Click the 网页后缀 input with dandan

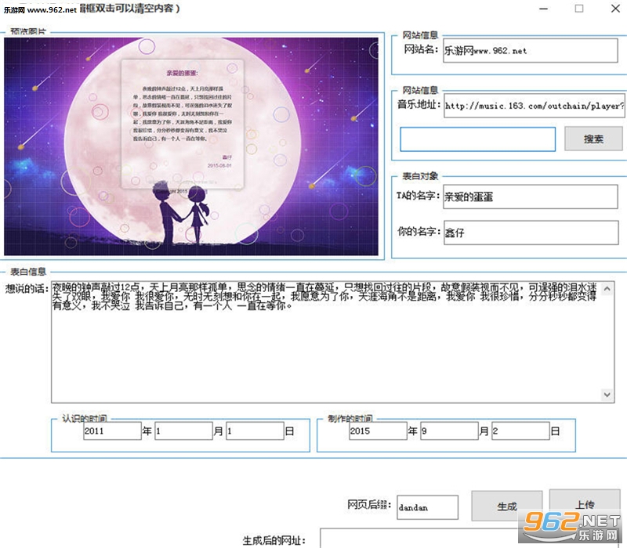[x=427, y=507]
